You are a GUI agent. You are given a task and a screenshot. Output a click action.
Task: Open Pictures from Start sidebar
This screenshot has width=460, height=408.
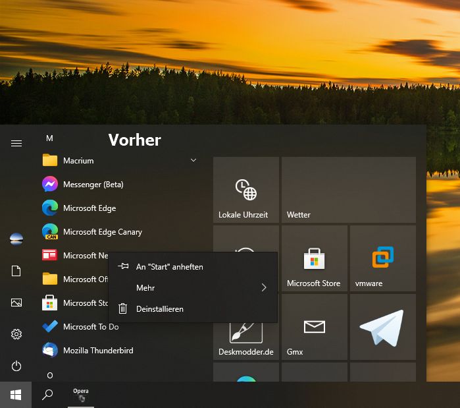[16, 303]
